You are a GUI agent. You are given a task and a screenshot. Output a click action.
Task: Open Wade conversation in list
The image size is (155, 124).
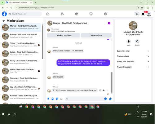(21, 71)
